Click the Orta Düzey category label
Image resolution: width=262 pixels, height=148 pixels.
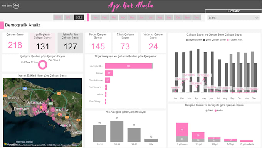[x=96, y=102]
